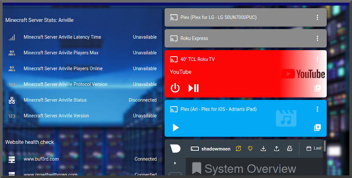Click the Netdata lightbulb news icon
Image resolution: width=352 pixels, height=178 pixels.
(x=250, y=149)
